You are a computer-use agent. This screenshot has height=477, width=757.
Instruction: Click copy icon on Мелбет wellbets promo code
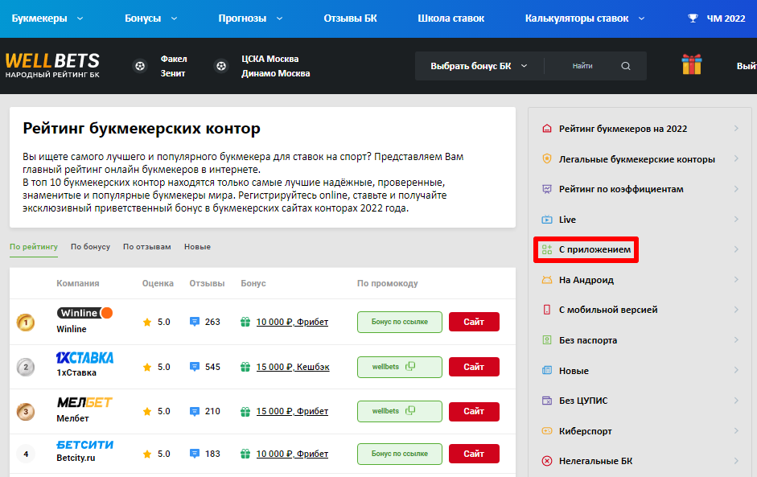click(x=410, y=410)
